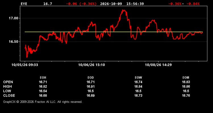
Task: Click the change value -0.06 (-0.36%)
Action: 81,4
